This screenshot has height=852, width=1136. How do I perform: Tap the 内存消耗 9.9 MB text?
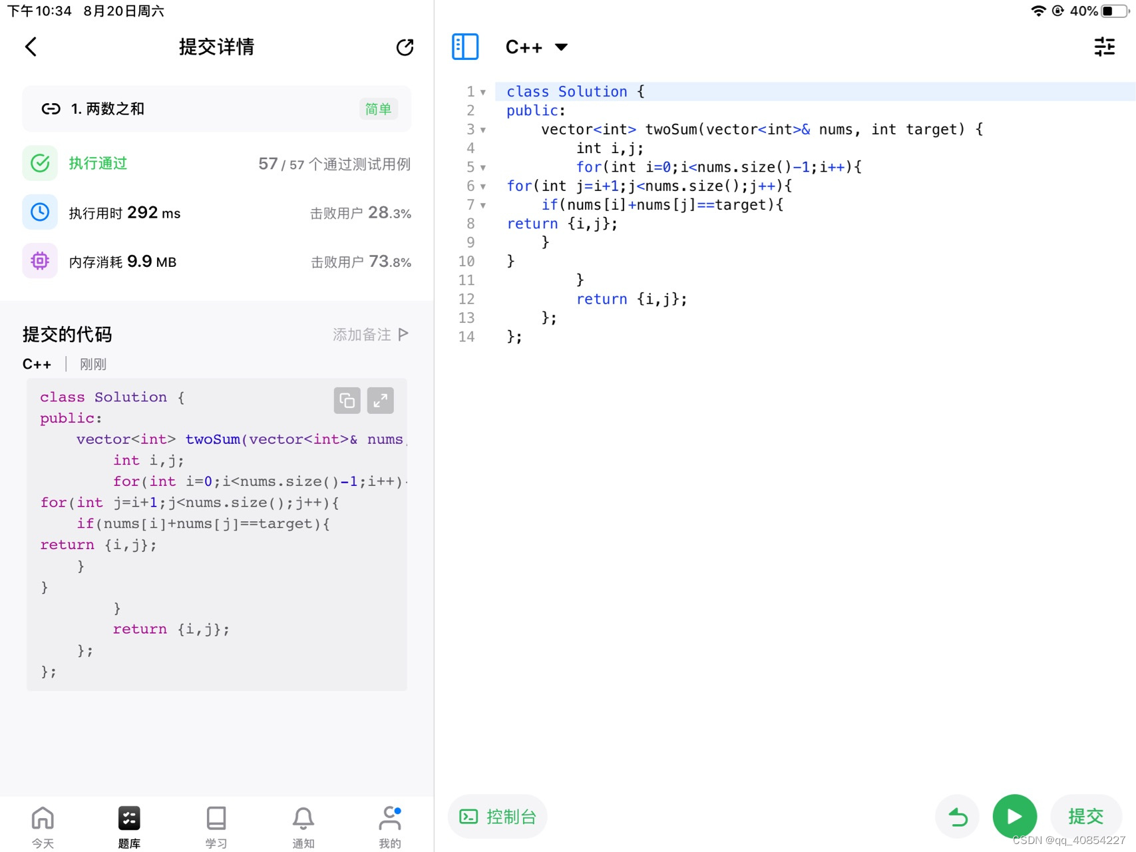click(122, 262)
